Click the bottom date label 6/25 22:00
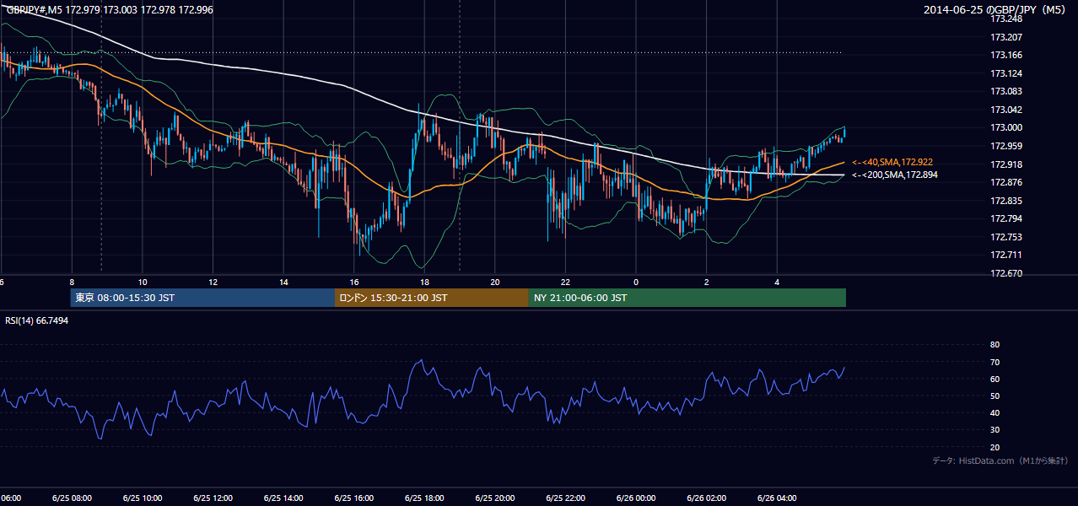Image resolution: width=1078 pixels, height=506 pixels. pyautogui.click(x=565, y=498)
